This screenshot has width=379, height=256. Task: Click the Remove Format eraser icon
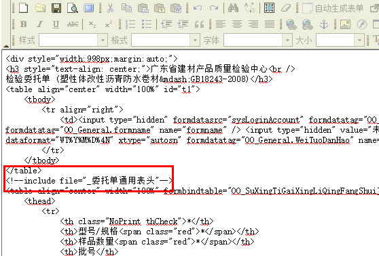[x=286, y=8]
